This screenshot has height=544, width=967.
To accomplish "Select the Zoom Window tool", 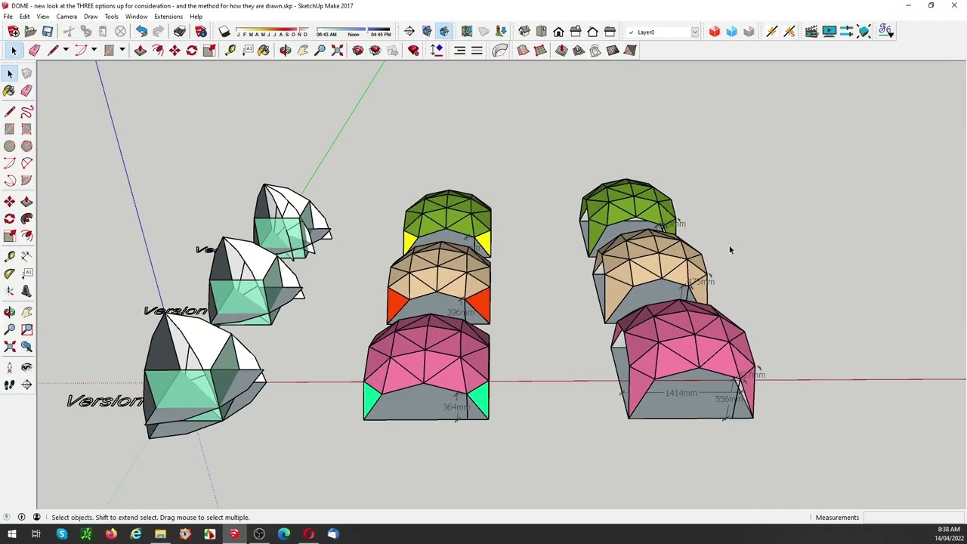I will (x=26, y=329).
